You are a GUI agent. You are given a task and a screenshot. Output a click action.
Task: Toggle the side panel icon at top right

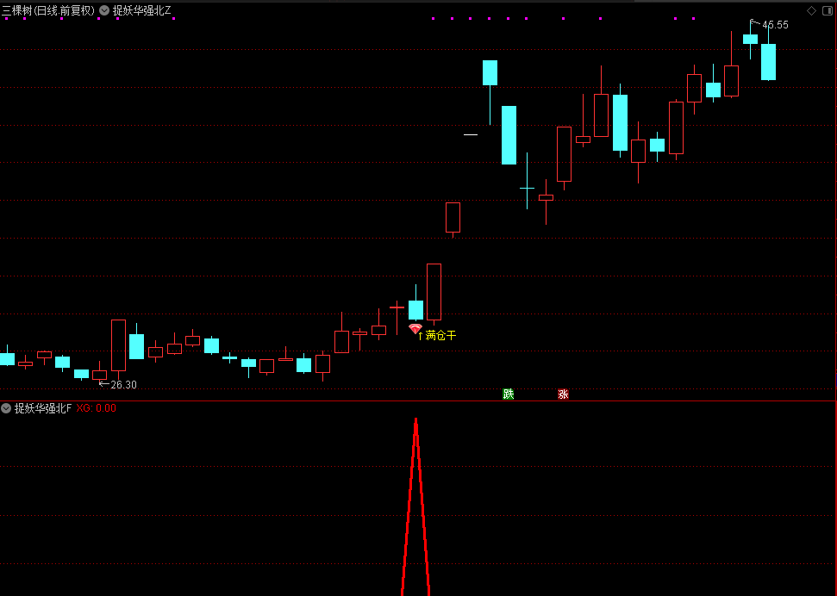pos(828,10)
